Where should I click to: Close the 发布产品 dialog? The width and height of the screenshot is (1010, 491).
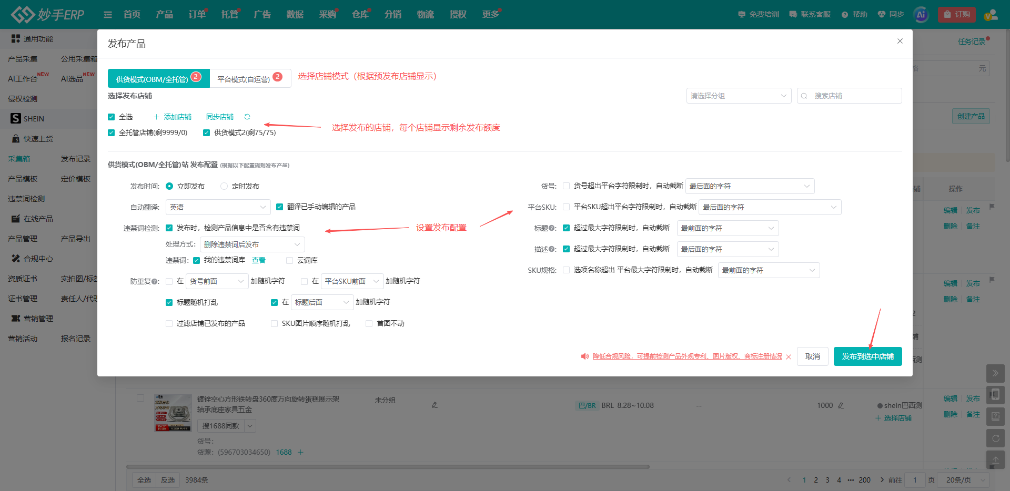pyautogui.click(x=900, y=41)
